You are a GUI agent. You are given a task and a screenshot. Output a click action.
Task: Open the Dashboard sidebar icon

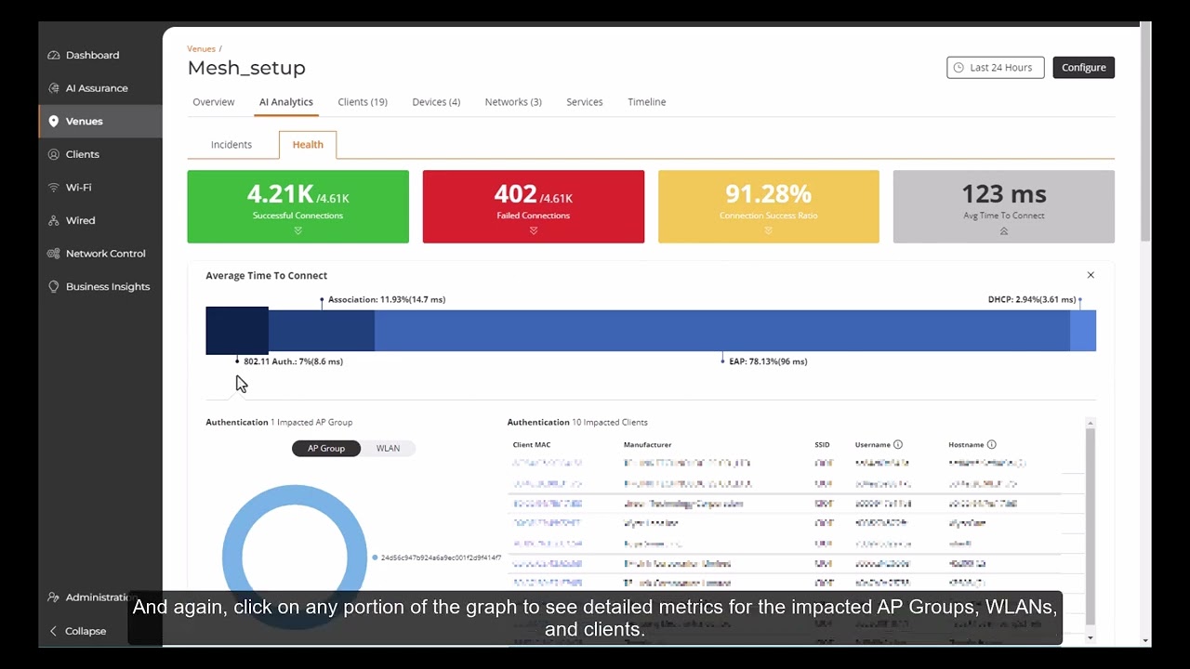(54, 55)
